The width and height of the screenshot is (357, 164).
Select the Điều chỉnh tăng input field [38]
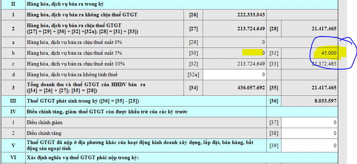click(x=310, y=133)
